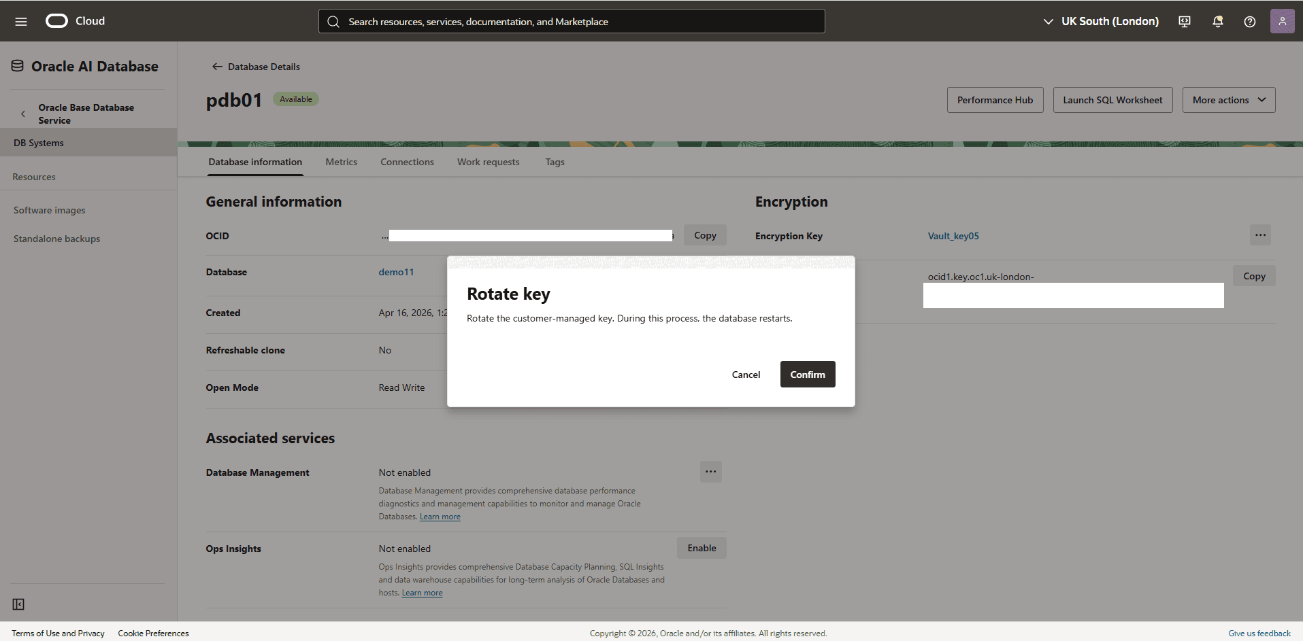The width and height of the screenshot is (1303, 641).
Task: Confirm the key rotation
Action: [x=808, y=375]
